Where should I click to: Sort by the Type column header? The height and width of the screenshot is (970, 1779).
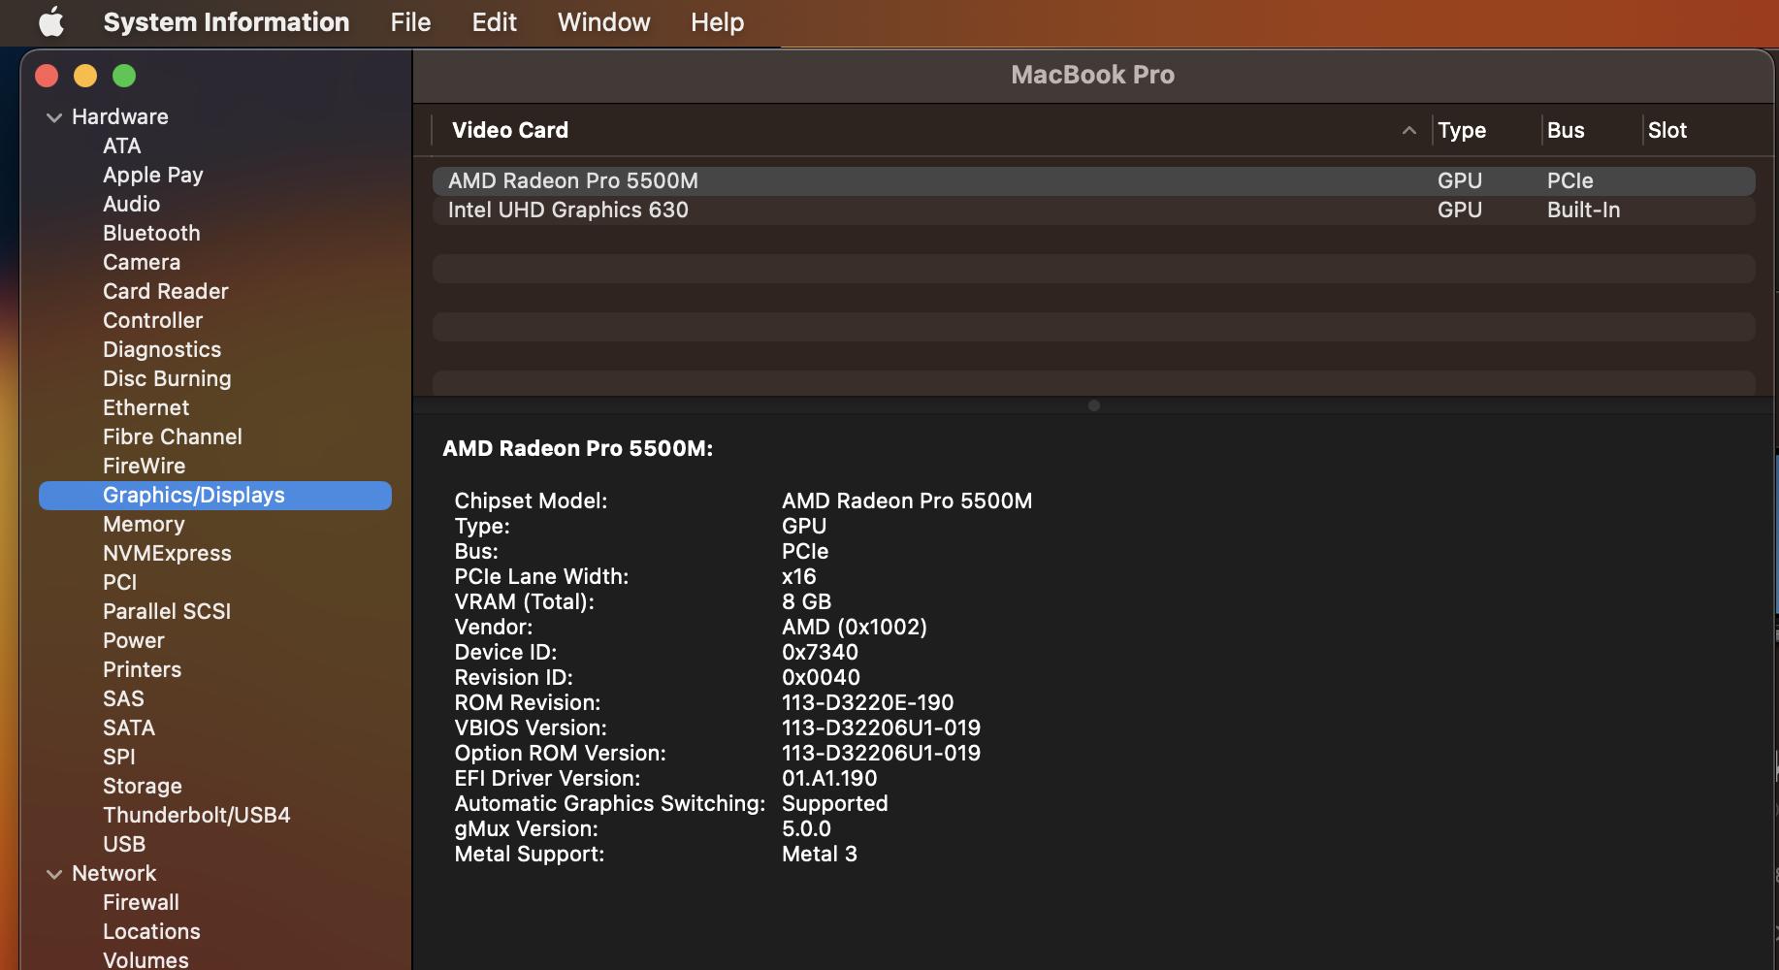[x=1461, y=130]
